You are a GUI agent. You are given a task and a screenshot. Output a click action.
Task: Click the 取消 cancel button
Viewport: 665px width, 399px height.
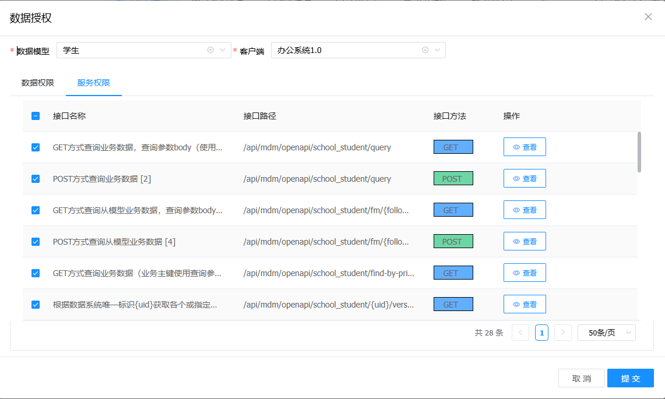pos(581,379)
